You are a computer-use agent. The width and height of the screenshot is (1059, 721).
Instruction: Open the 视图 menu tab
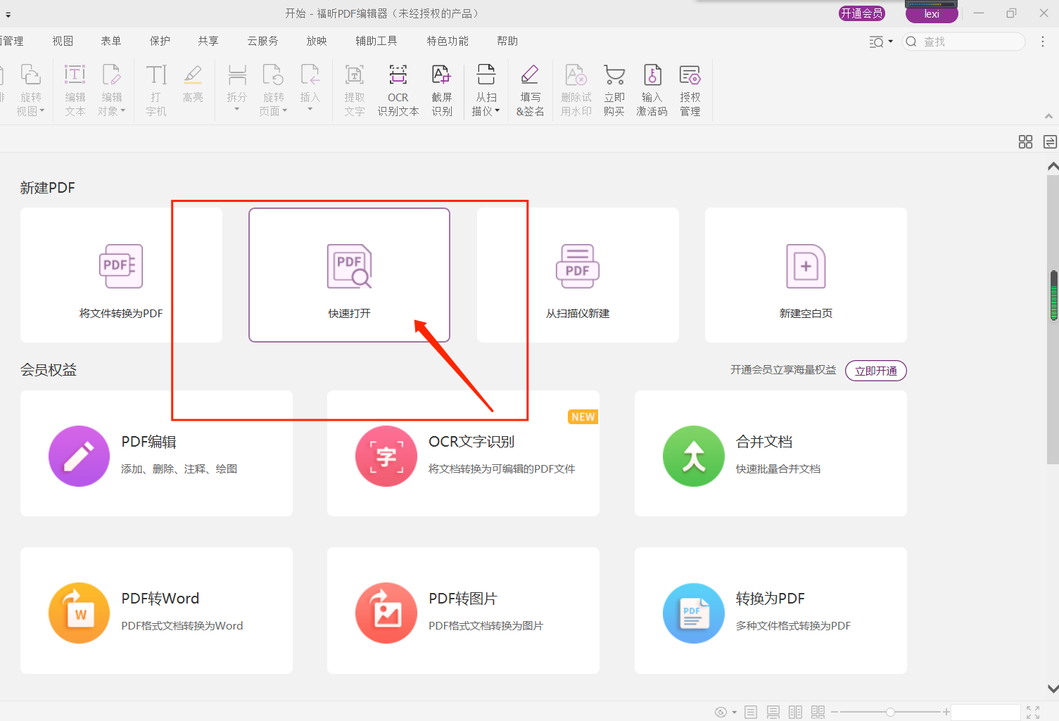tap(63, 41)
